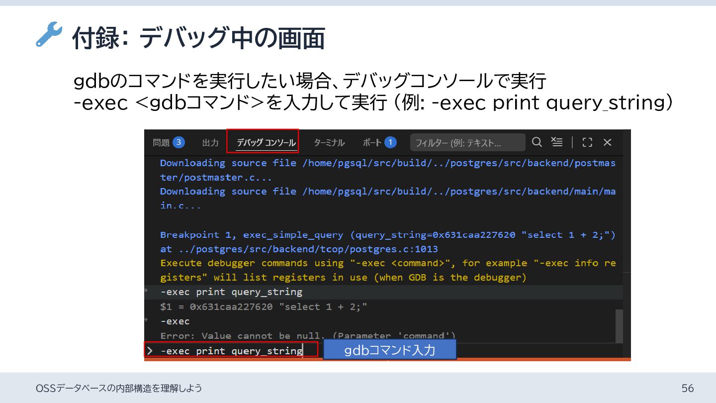Click the slide page number 56
The width and height of the screenshot is (716, 403).
[x=688, y=388]
